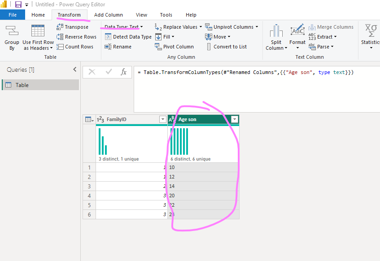Click the Age son text type icon
The image size is (380, 261).
[171, 119]
